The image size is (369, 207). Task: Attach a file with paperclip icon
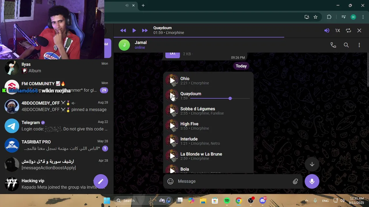[295, 181]
